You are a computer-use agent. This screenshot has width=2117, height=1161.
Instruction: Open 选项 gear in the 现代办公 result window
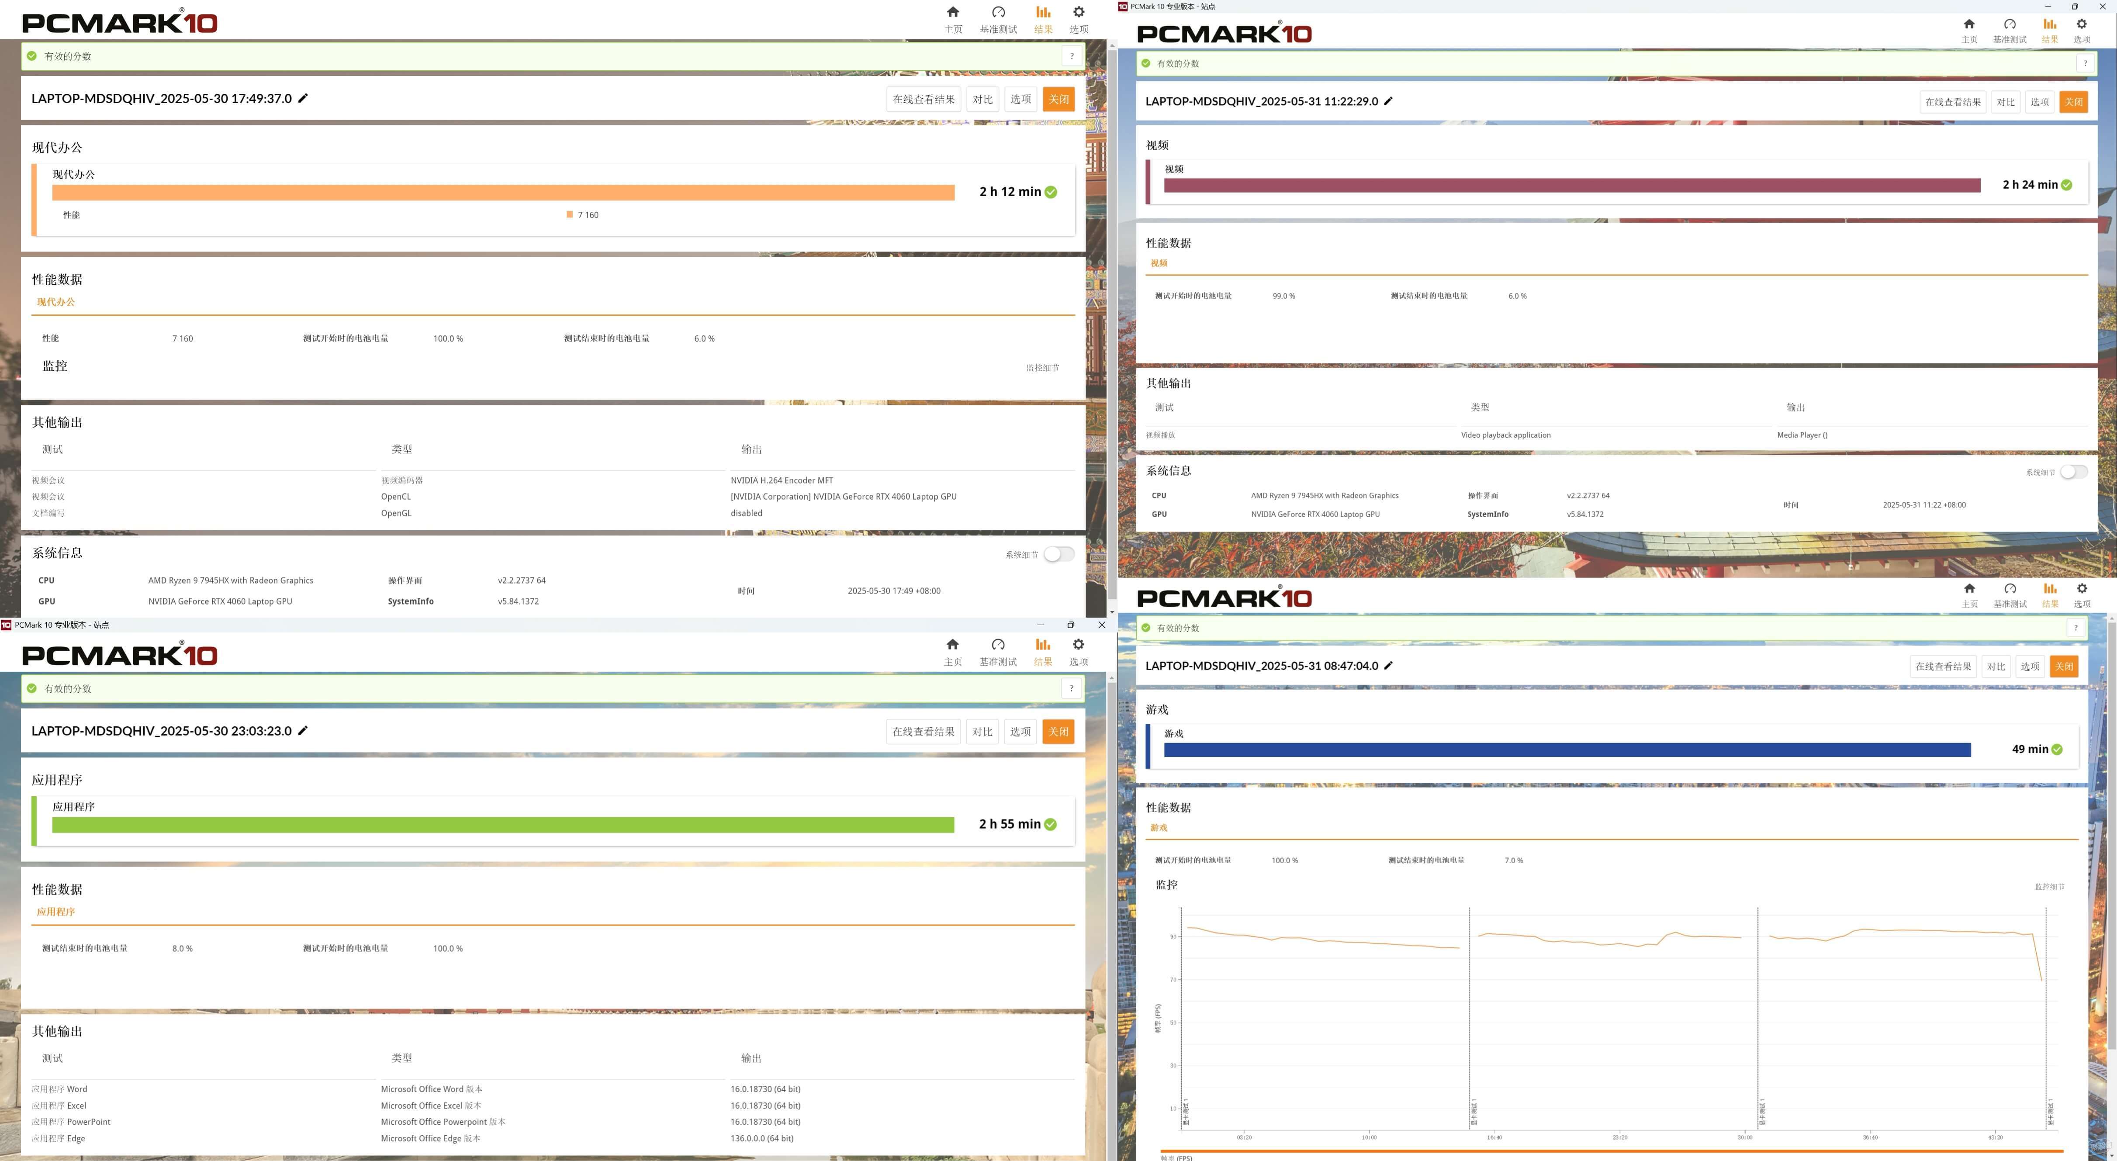pos(1078,20)
